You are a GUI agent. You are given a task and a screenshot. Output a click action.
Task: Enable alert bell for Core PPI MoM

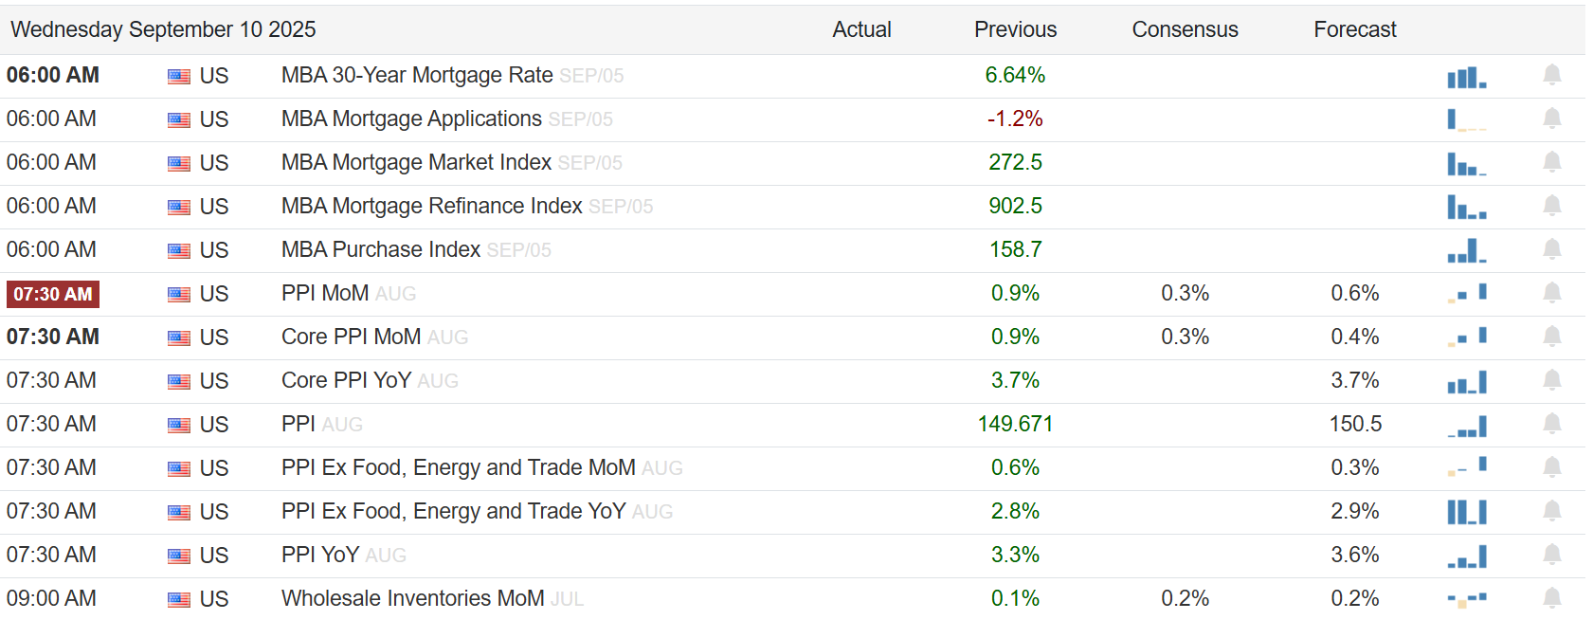(x=1551, y=337)
